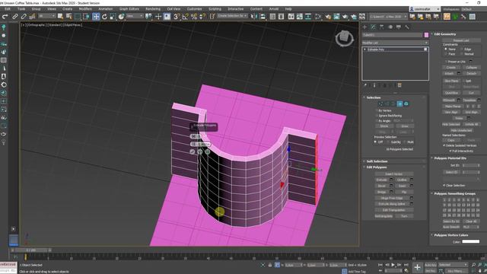Open the Create Selection Set dropdown

(x=232, y=16)
